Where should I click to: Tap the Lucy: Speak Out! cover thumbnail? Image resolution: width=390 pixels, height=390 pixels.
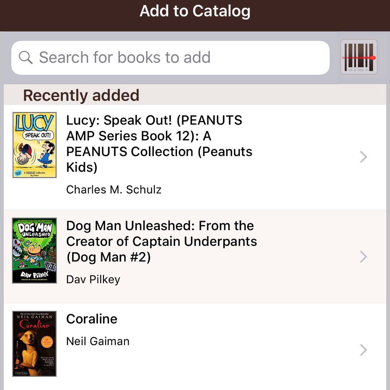[34, 145]
